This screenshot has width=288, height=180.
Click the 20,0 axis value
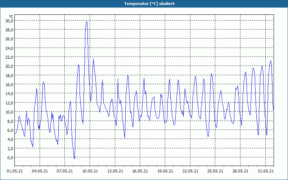(9, 66)
